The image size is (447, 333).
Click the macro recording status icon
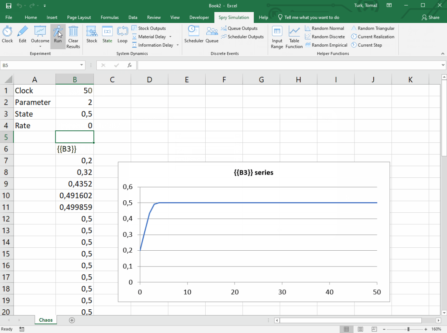[x=22, y=329]
